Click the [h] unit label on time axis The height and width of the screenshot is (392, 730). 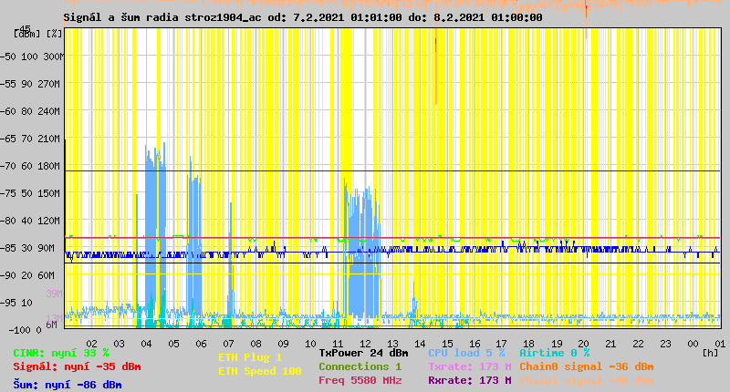coord(710,352)
